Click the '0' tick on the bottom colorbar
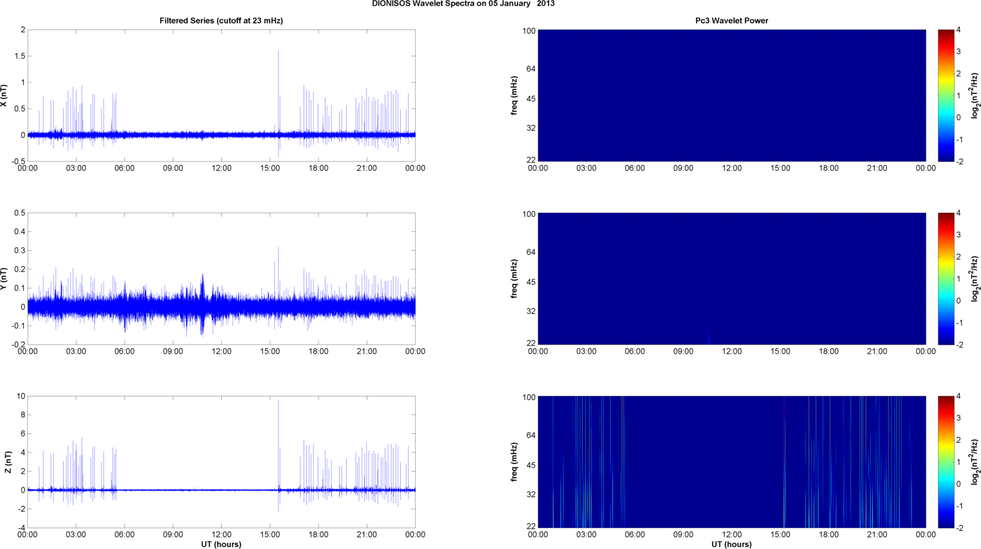Viewport: 981px width, 549px height. (958, 484)
